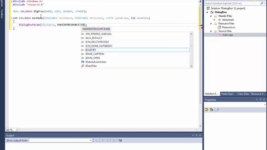Open Properties panel window position menu
This screenshot has height=150, width=267.
point(257,100)
